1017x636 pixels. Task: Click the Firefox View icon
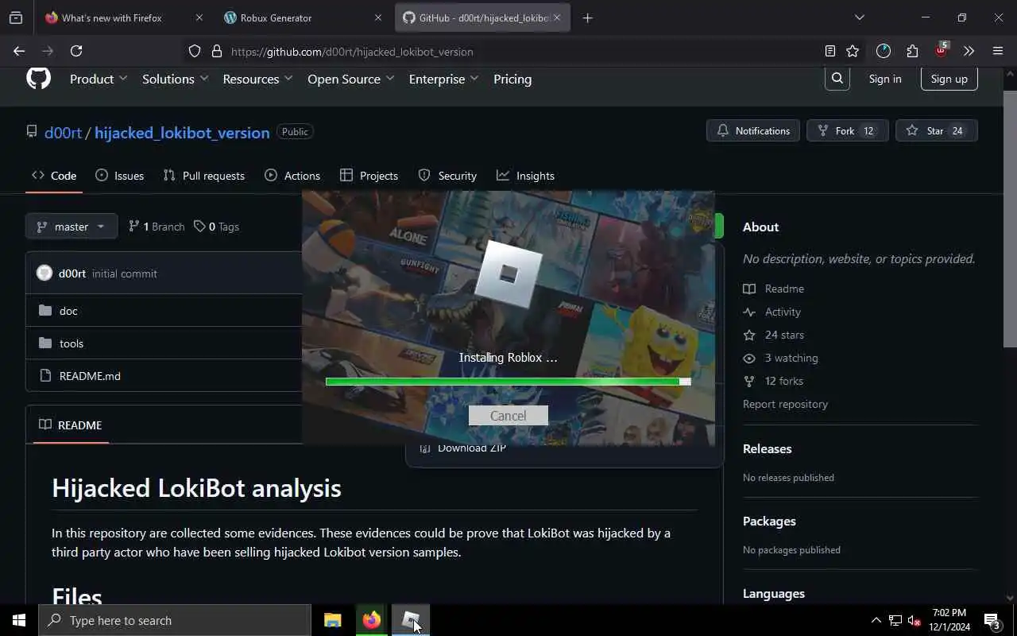click(16, 17)
